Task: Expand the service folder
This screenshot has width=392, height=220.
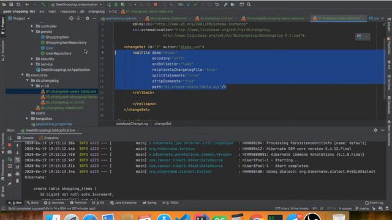Action: coord(32,64)
